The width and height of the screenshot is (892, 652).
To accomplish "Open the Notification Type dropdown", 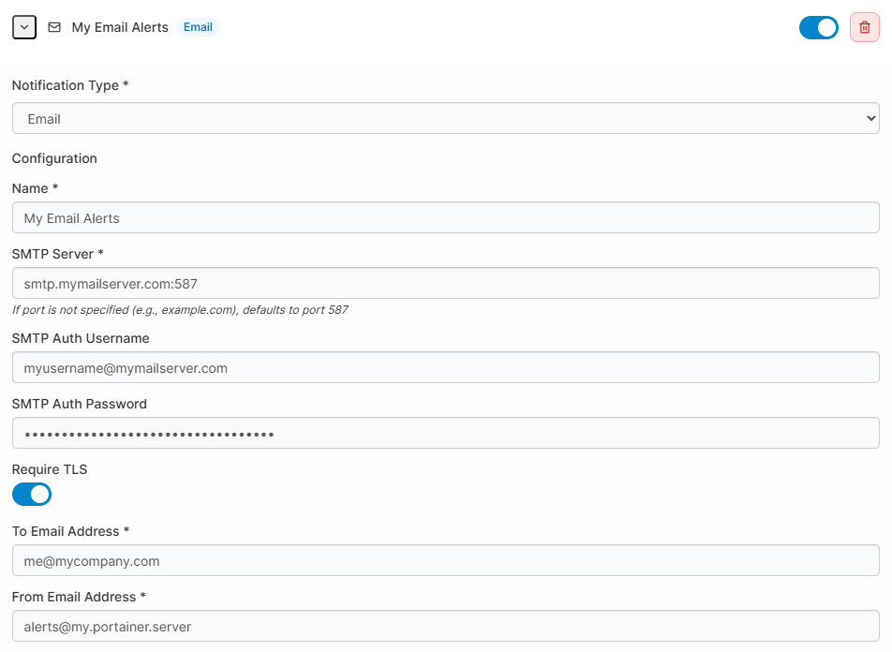I will point(445,119).
